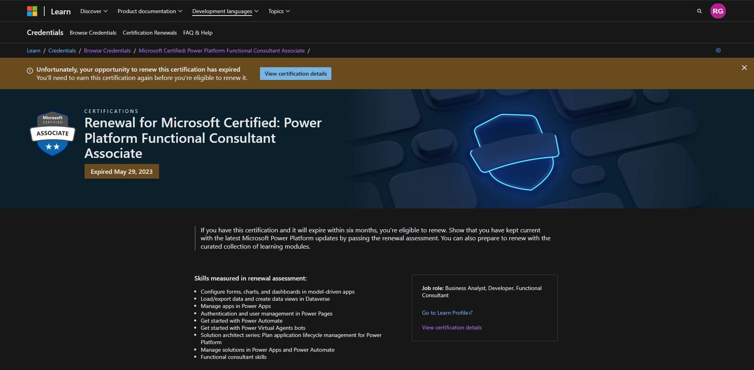
Task: Click the Microsoft logo icon
Action: [x=32, y=11]
